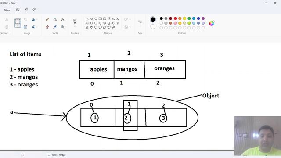This screenshot has width=281, height=158.
Task: Select the Eraser tool
Action: [x=47, y=27]
